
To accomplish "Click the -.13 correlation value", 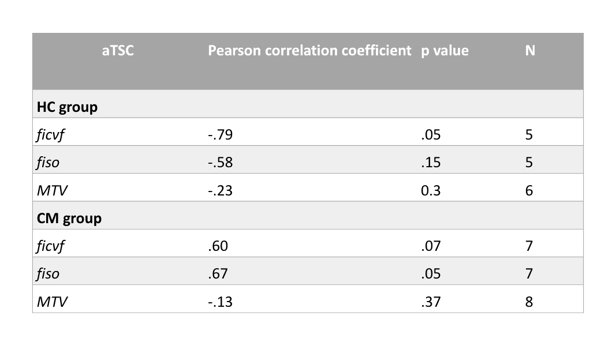I will tap(219, 302).
